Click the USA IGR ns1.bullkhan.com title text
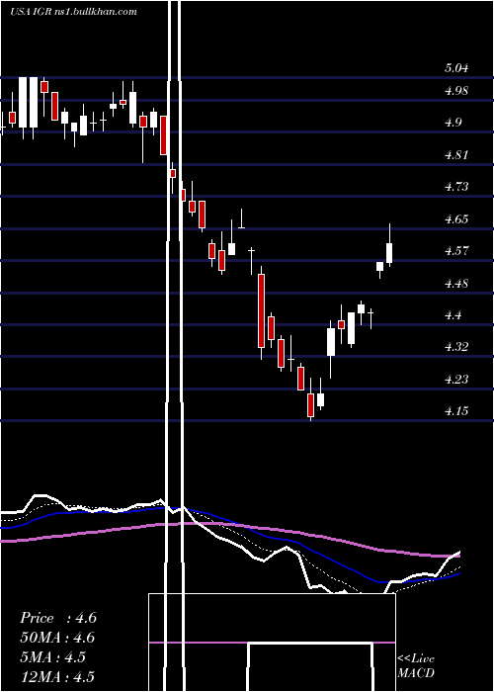This screenshot has height=692, width=494. click(73, 12)
